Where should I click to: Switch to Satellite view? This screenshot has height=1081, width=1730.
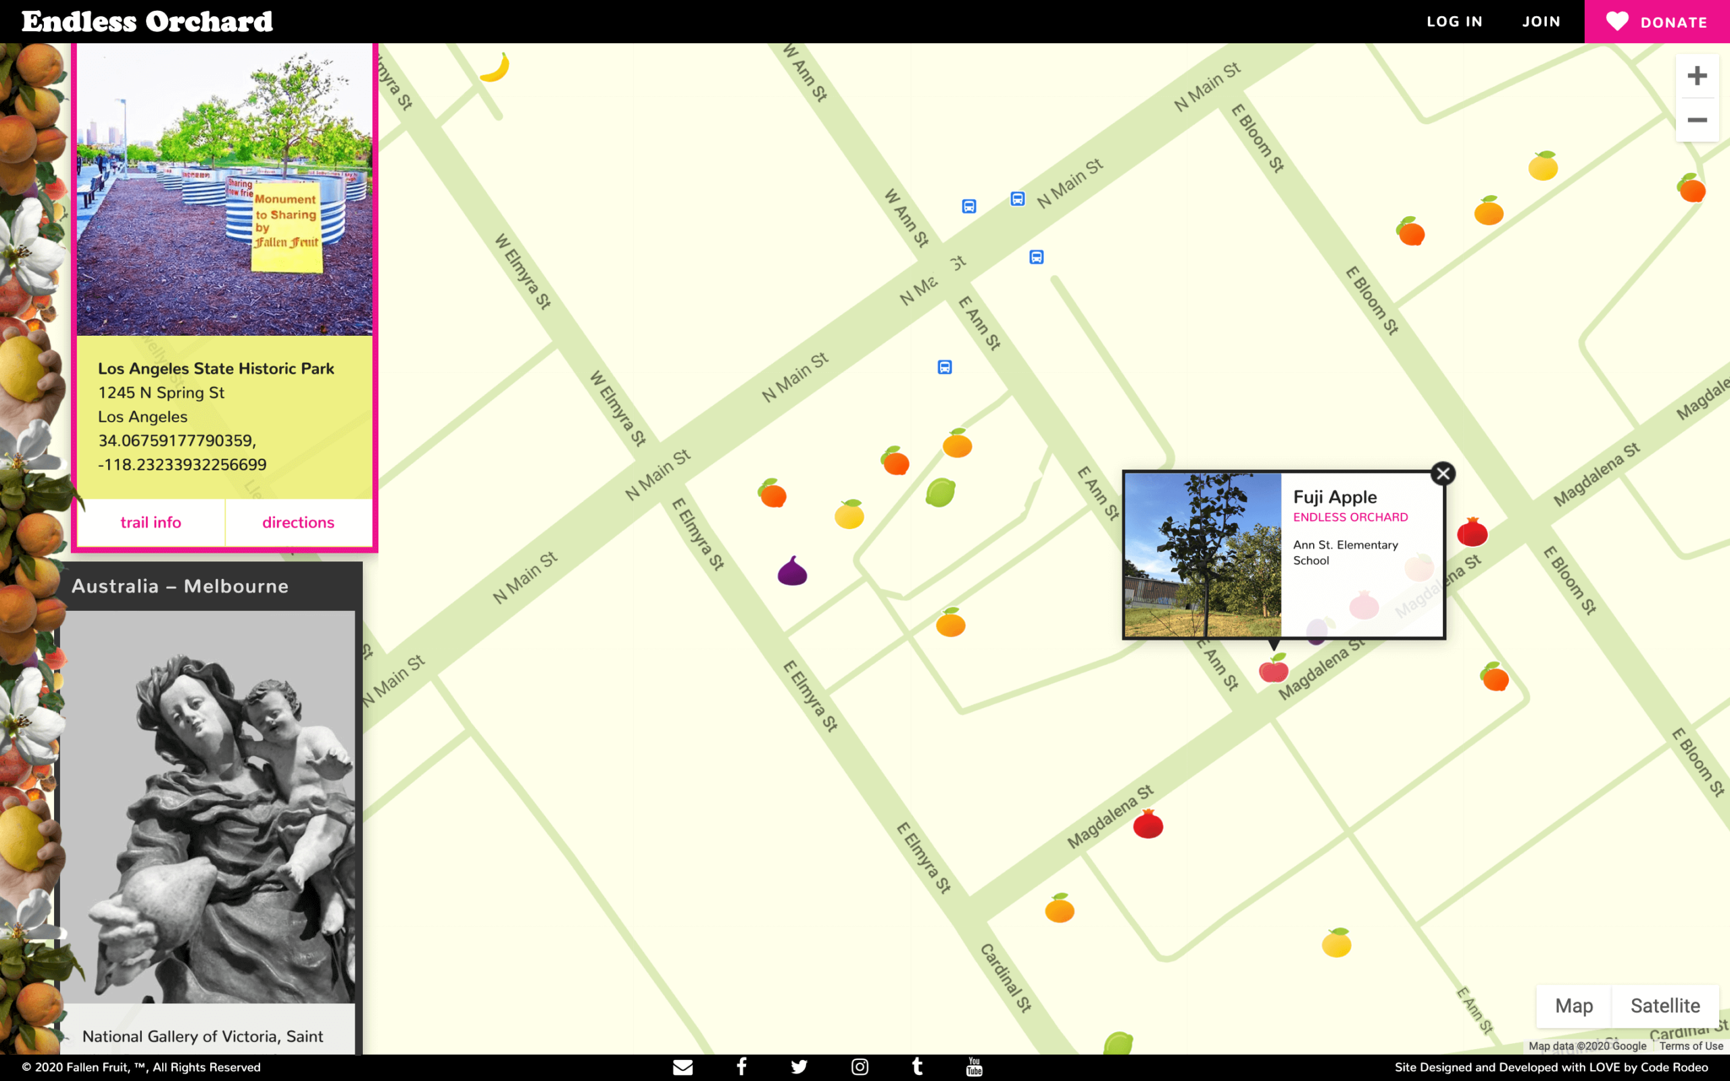coord(1665,1005)
